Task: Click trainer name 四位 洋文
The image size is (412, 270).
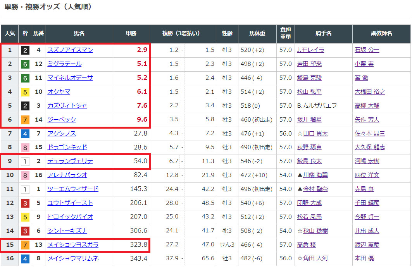Action: (x=367, y=175)
